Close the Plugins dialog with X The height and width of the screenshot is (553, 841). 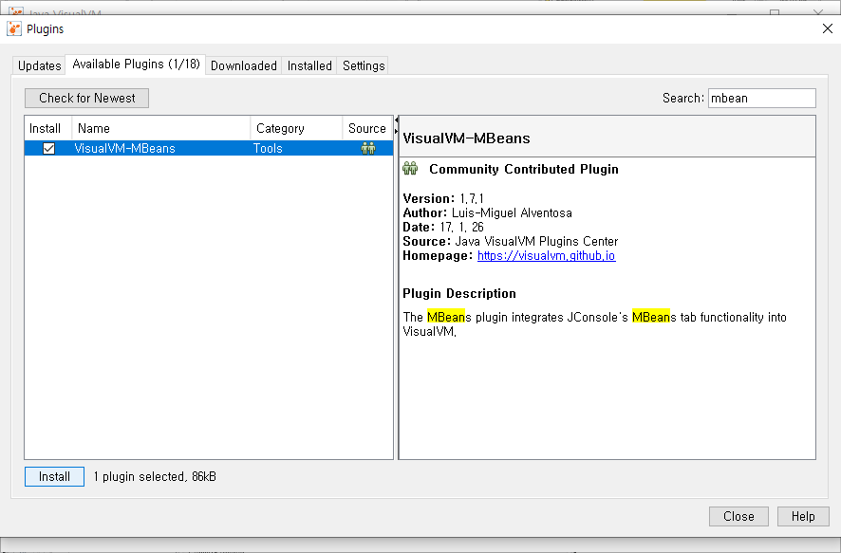coord(827,29)
